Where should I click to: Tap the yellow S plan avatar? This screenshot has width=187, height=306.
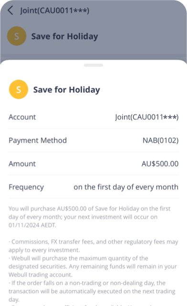19,89
